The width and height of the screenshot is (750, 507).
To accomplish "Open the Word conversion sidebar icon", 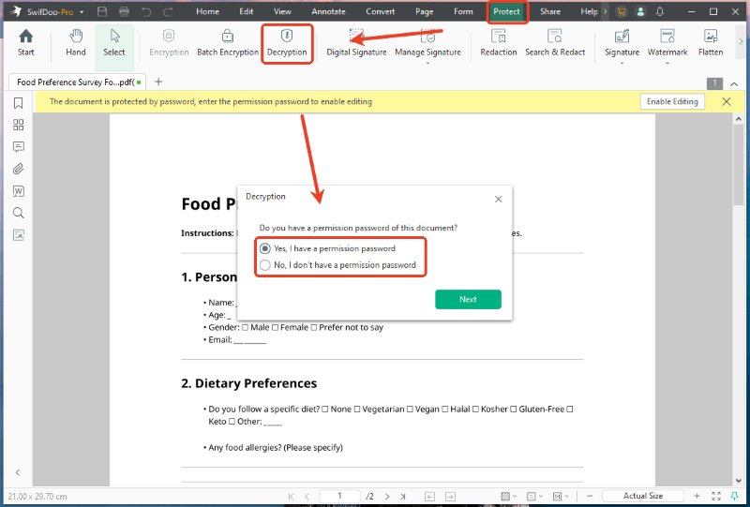I will (18, 191).
